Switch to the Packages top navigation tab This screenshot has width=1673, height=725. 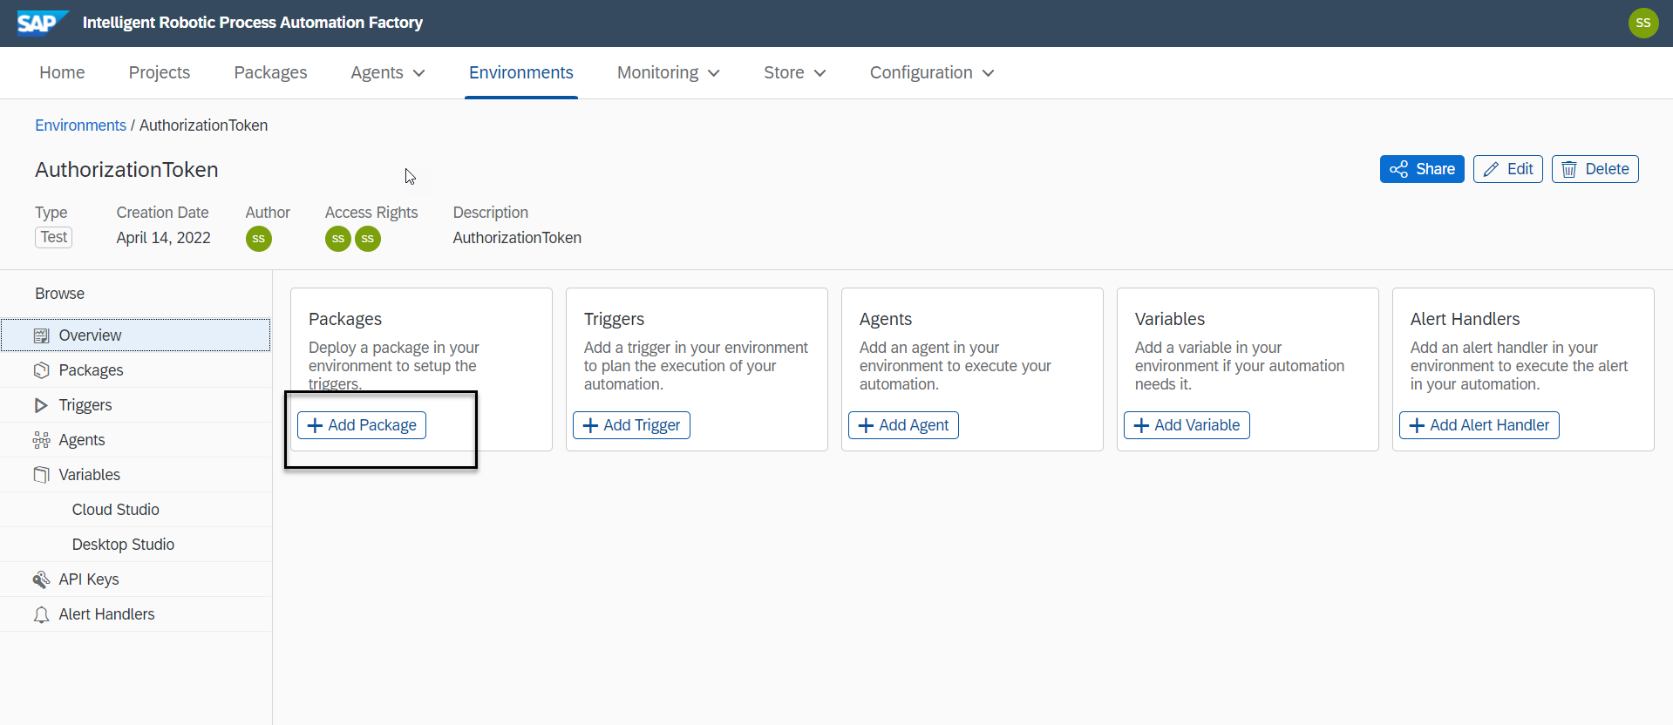[x=270, y=72]
